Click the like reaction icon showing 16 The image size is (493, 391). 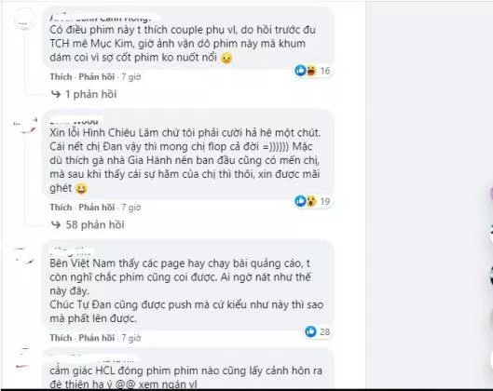[x=300, y=71]
